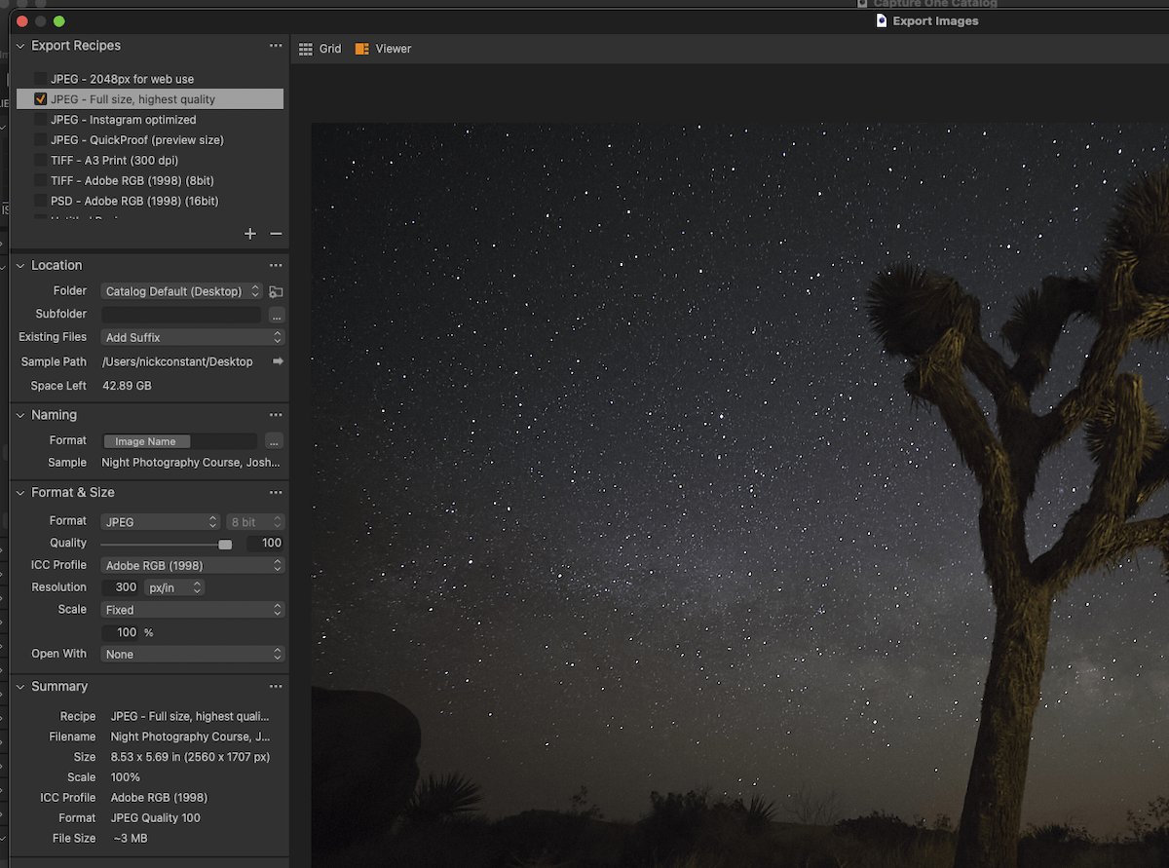Click inside the Subfolder text field
The height and width of the screenshot is (868, 1169).
click(x=181, y=314)
